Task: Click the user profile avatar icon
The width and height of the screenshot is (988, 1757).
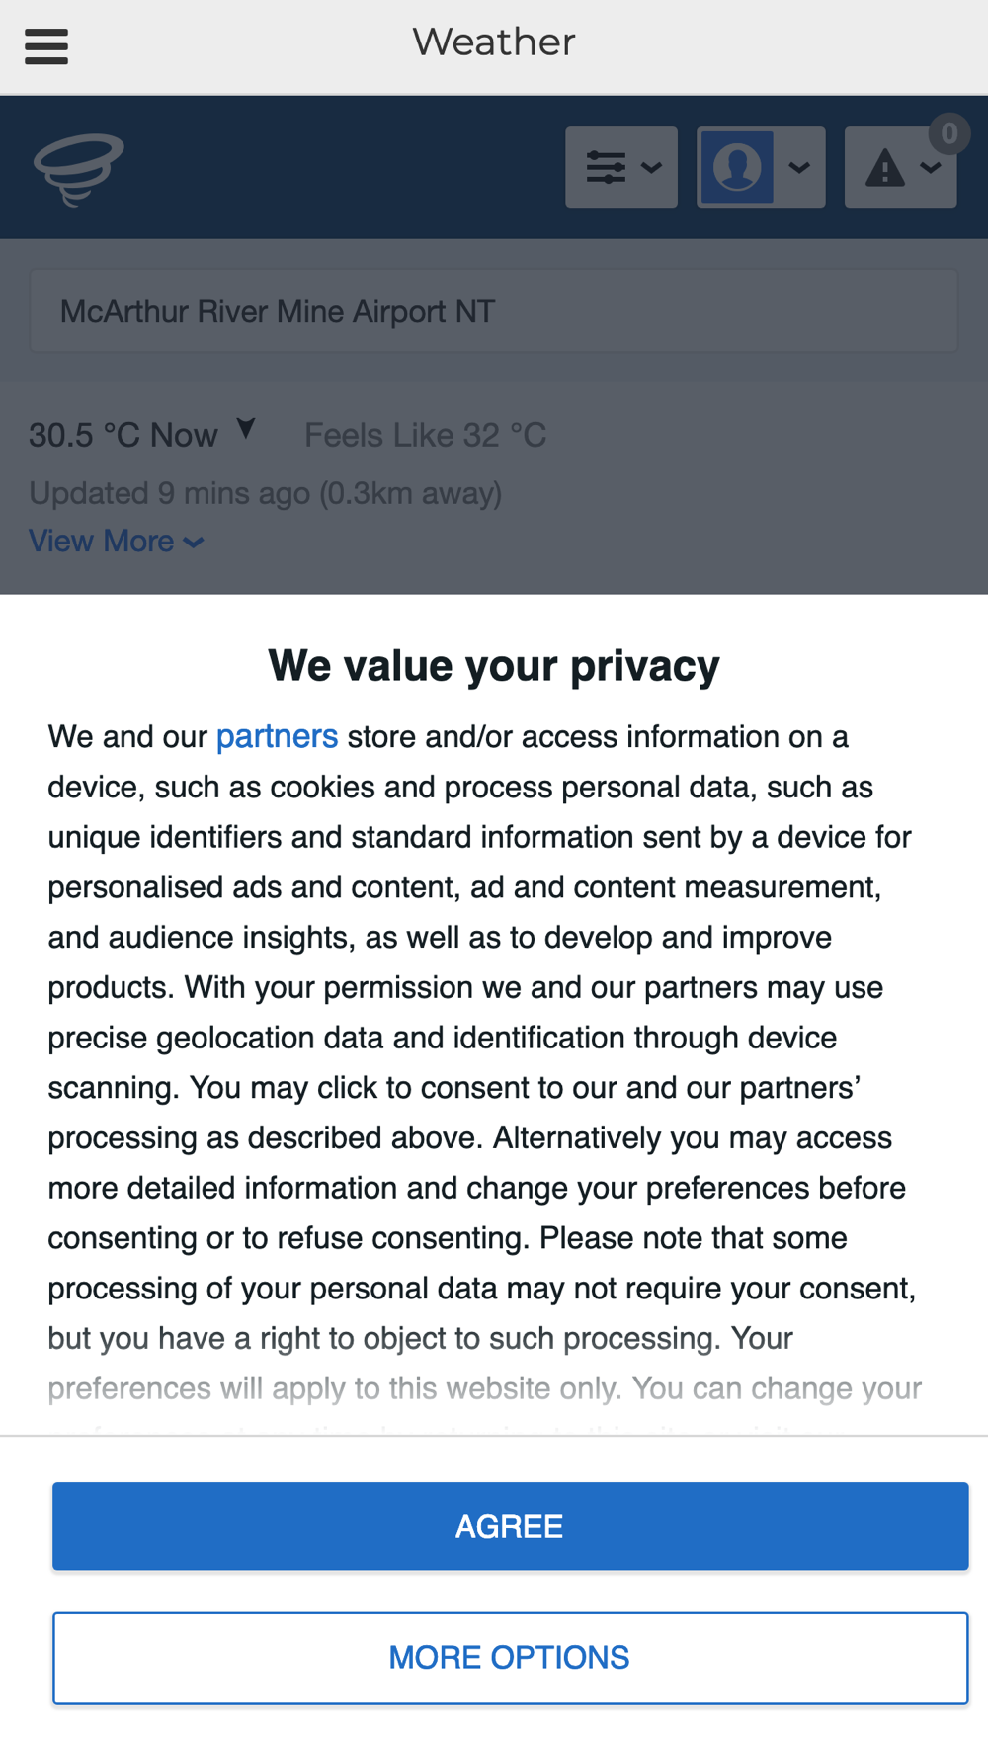Action: [x=737, y=167]
